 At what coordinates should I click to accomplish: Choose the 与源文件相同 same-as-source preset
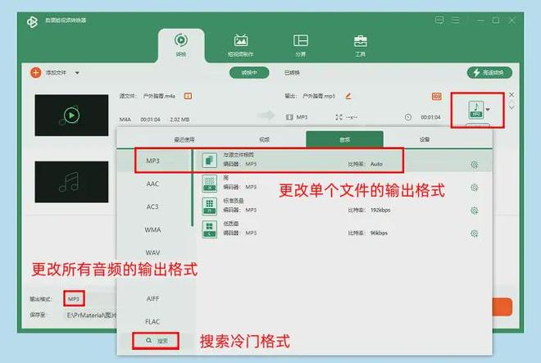tap(344, 160)
